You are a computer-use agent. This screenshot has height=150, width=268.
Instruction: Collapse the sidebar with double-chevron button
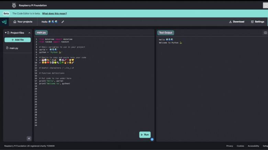29,138
